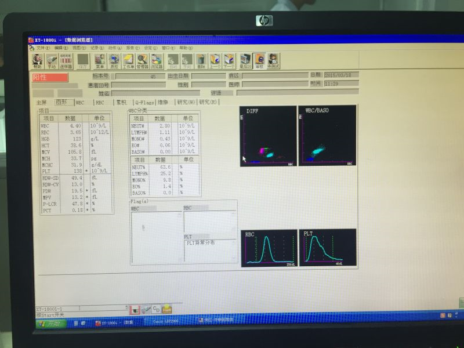Go to previous sample with 上一个 icon

[215, 60]
